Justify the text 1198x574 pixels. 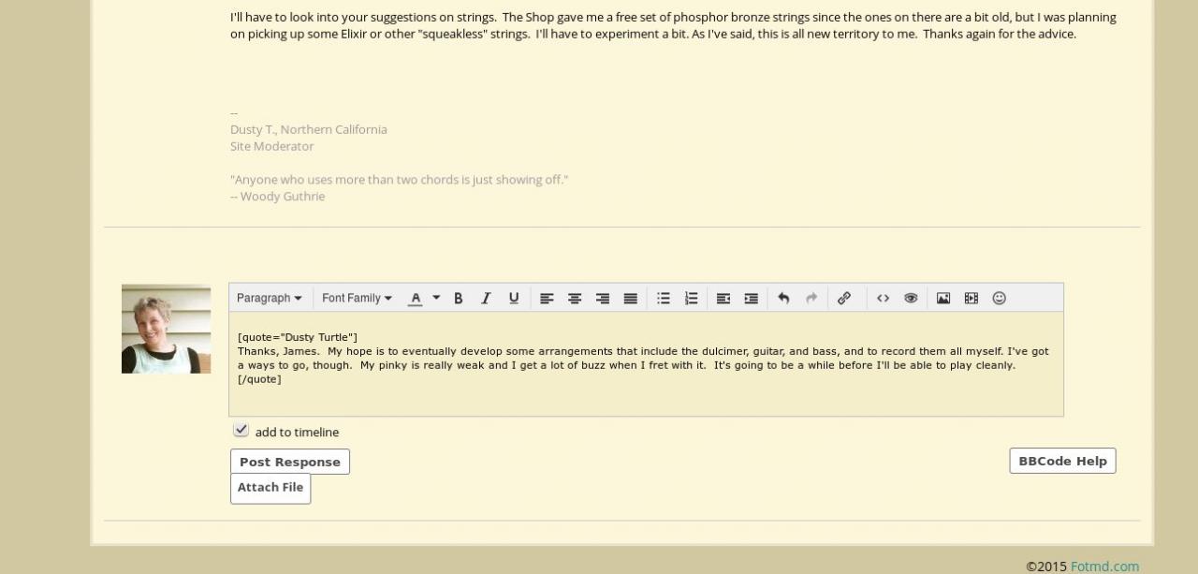[631, 298]
